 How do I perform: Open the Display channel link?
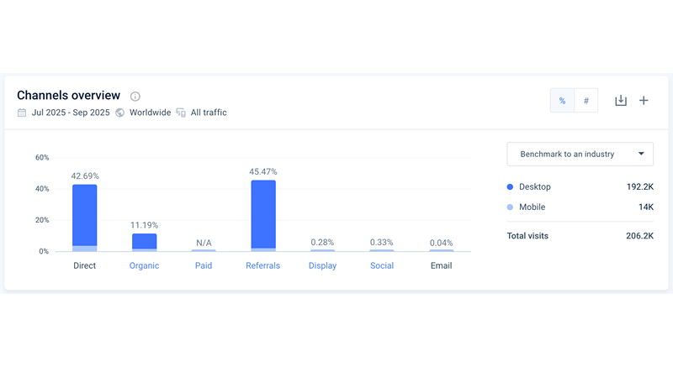pyautogui.click(x=322, y=265)
